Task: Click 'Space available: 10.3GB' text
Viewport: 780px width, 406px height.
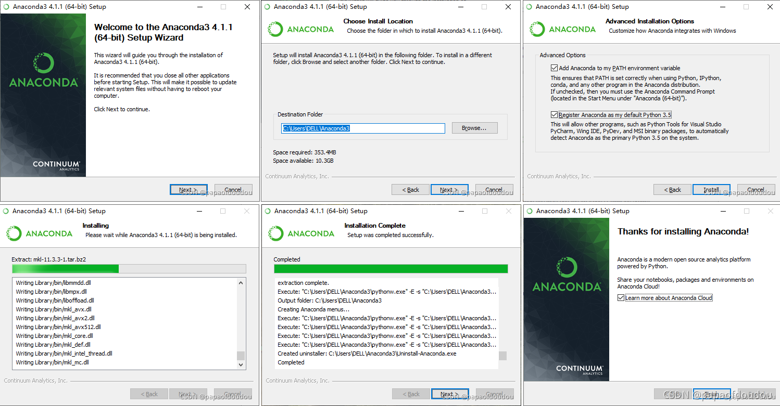Action: coord(303,161)
